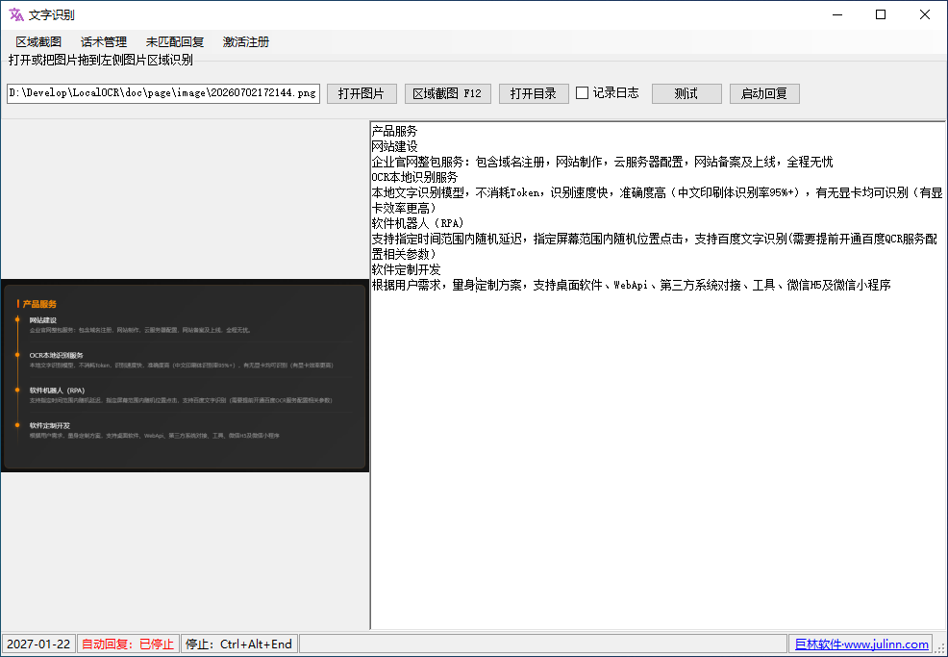Screen dimensions: 948x657
Task: Open the 激活注册 menu
Action: tap(246, 41)
